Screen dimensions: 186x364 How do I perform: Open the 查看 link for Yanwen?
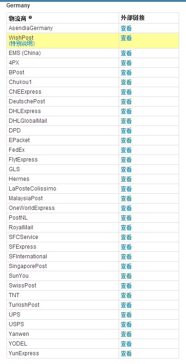[126, 334]
